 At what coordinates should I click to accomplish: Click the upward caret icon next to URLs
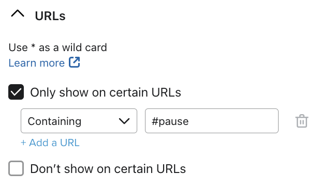coord(18,14)
